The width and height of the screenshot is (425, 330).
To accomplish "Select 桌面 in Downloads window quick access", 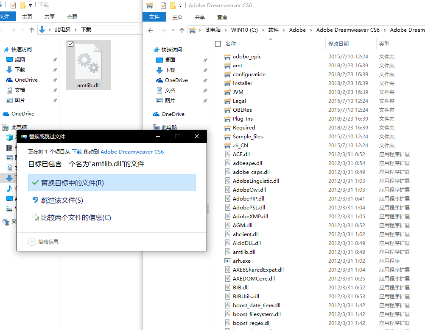I will (20, 60).
